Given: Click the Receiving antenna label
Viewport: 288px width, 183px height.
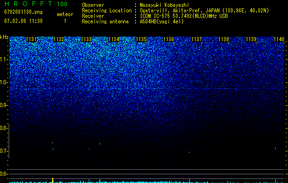Looking at the screenshot, I should 105,22.
